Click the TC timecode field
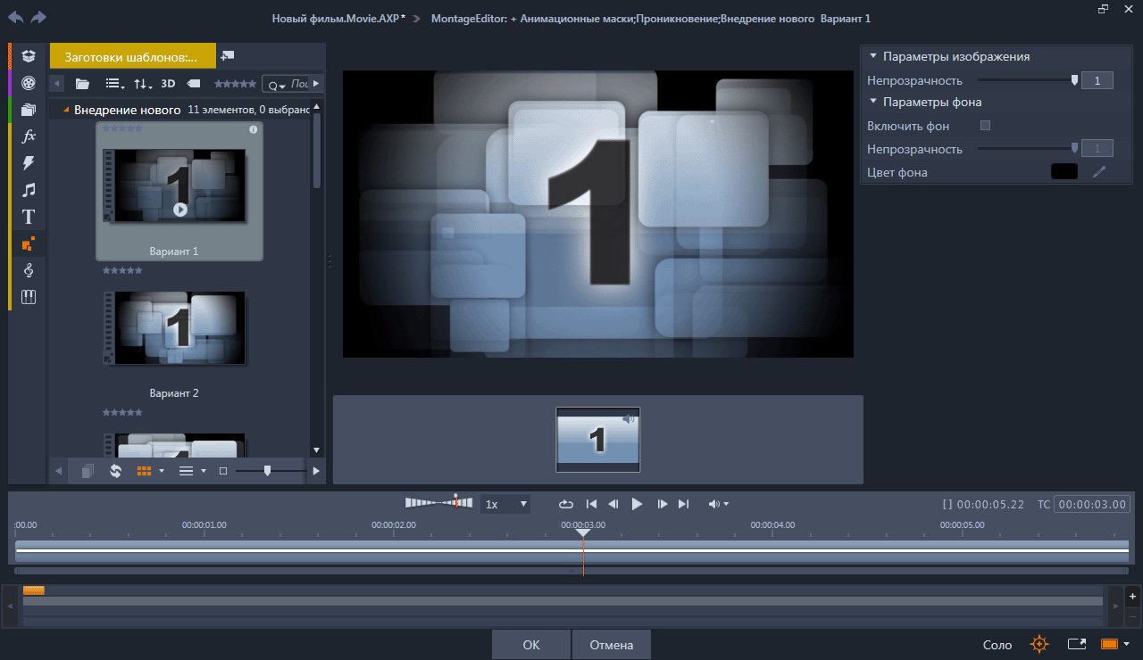 [1091, 504]
